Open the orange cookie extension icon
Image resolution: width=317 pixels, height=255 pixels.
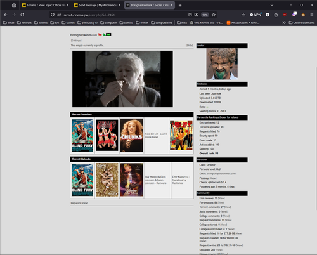click(303, 15)
